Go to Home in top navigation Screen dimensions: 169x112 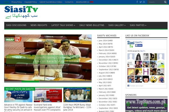tap(6, 2)
